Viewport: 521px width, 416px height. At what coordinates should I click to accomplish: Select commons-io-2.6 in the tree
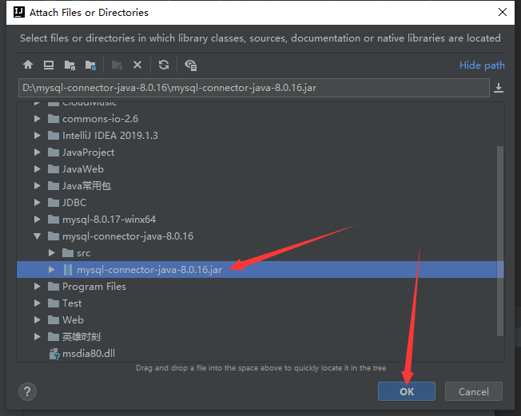101,119
